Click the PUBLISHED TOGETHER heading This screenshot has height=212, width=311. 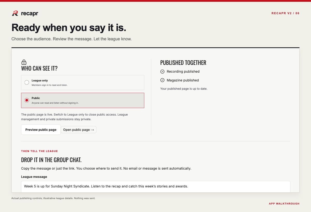(x=183, y=63)
